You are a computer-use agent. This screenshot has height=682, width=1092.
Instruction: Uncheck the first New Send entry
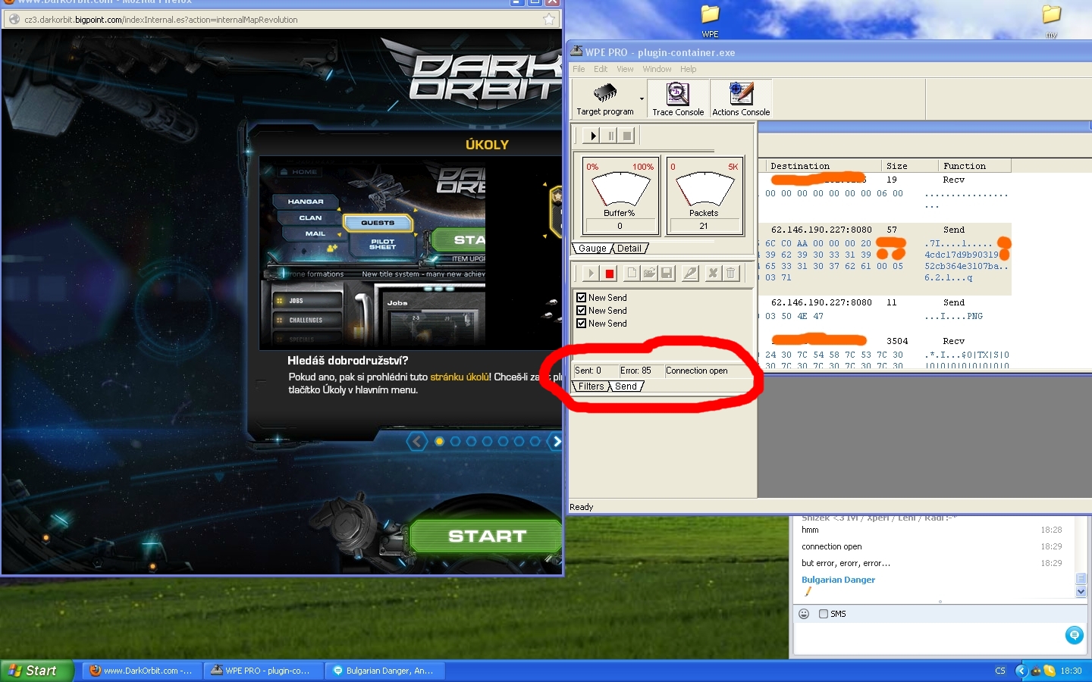pyautogui.click(x=581, y=298)
